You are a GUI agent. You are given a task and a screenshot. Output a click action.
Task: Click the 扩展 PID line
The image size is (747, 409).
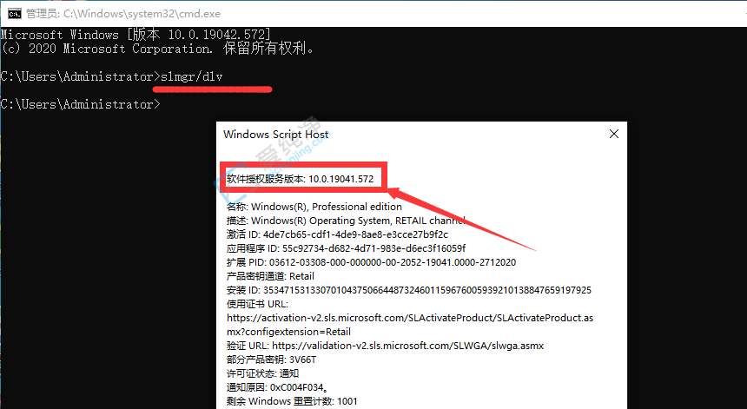(x=371, y=262)
